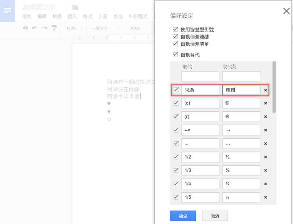Select the paint format tool

pos(54,28)
